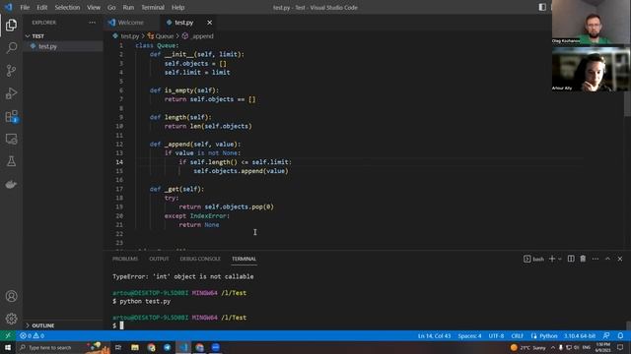This screenshot has height=354, width=631.
Task: Click CRLF end of line setting
Action: (517, 336)
